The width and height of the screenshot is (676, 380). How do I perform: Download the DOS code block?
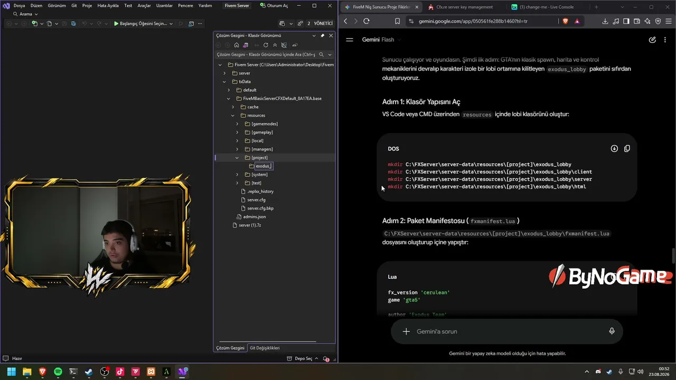(614, 148)
